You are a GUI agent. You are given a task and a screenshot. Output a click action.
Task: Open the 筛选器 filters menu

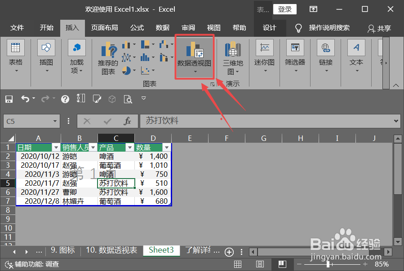[x=295, y=56]
